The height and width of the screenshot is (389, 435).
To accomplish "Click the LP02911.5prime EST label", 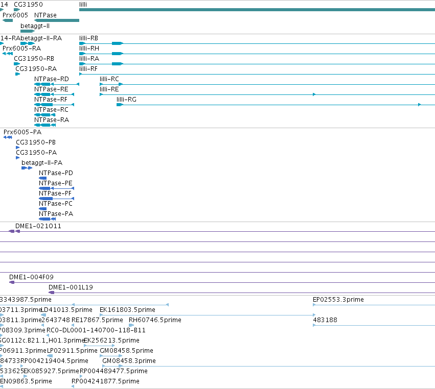I will (72, 351).
